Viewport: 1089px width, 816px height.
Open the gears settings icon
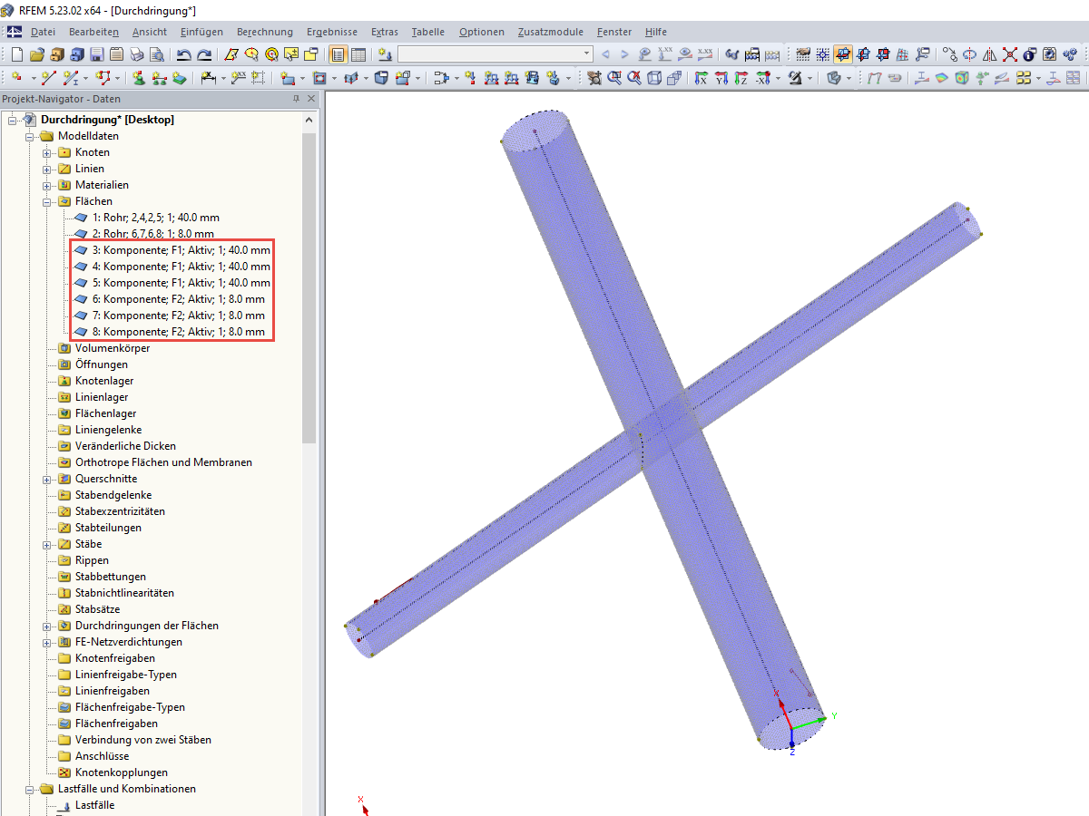pos(1070,54)
